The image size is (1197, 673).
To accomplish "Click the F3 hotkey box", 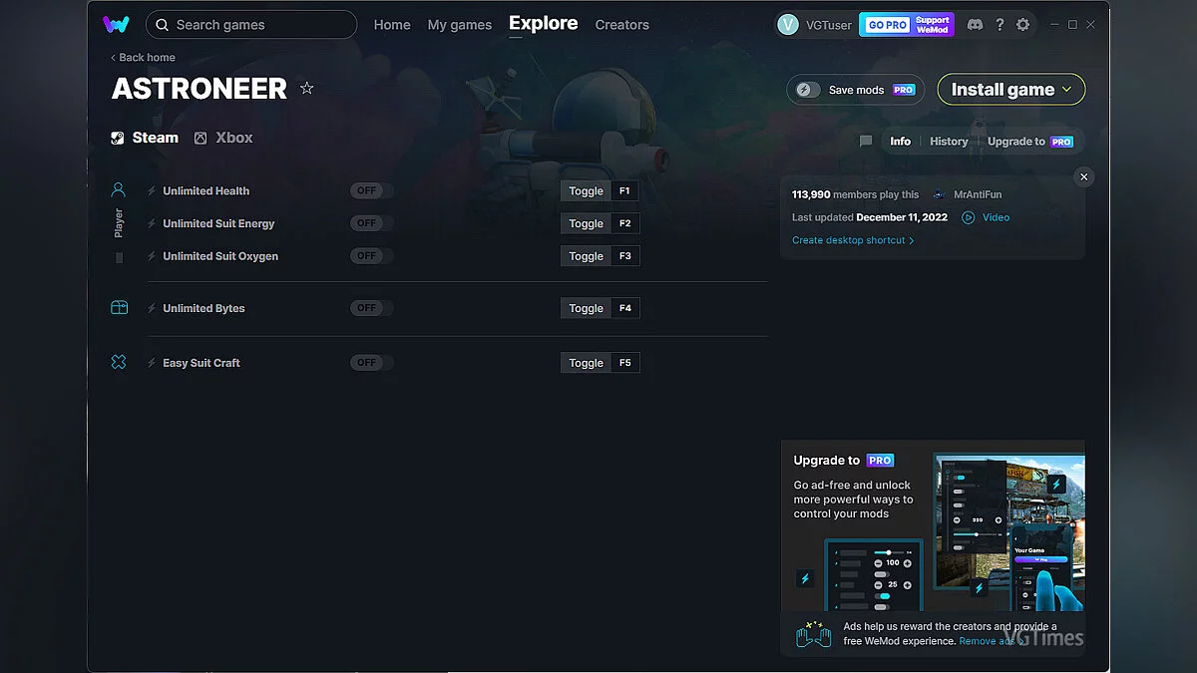I will (625, 256).
